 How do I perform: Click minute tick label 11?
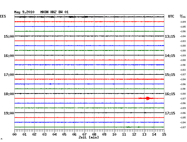click(x=124, y=135)
